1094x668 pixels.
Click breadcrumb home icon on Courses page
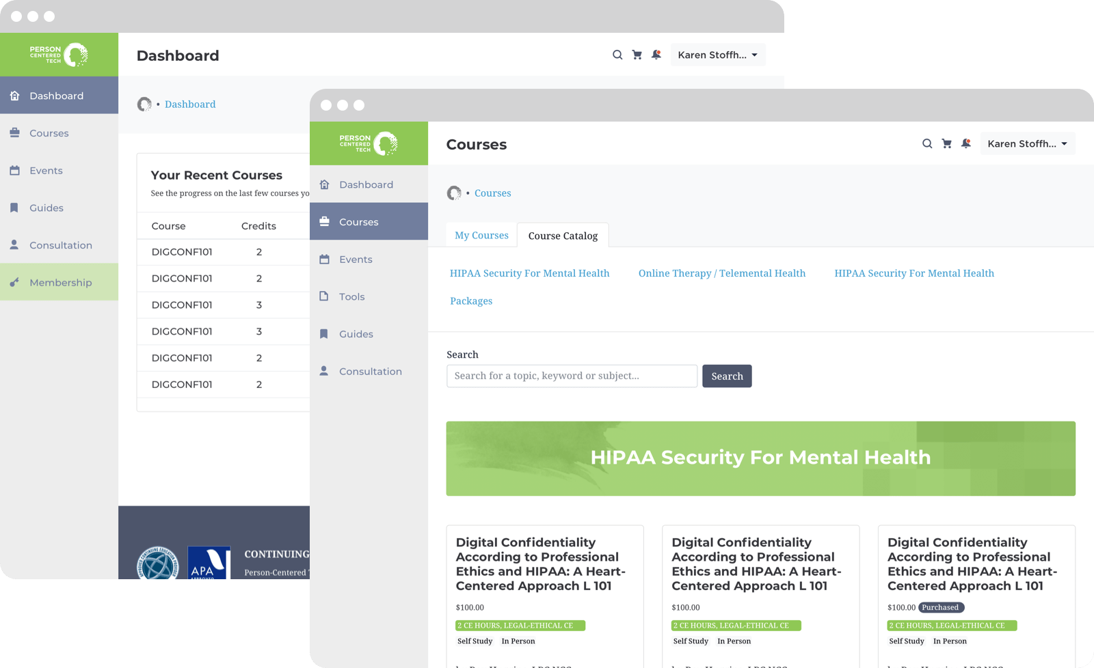pos(454,193)
